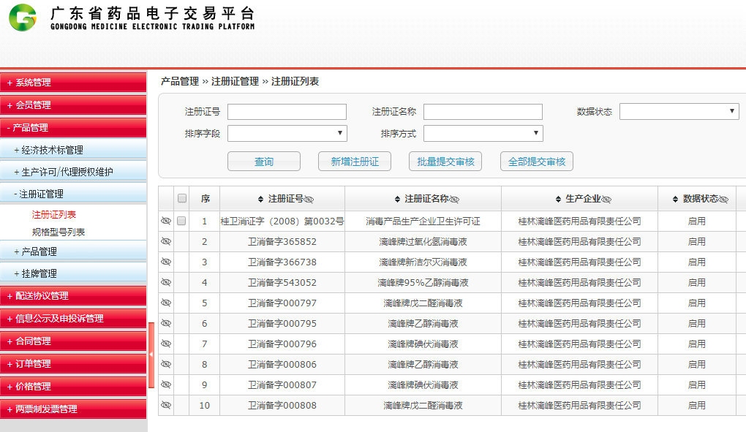The width and height of the screenshot is (746, 432).
Task: Hide the 数据状态 column using its eye icon
Action: tap(724, 200)
